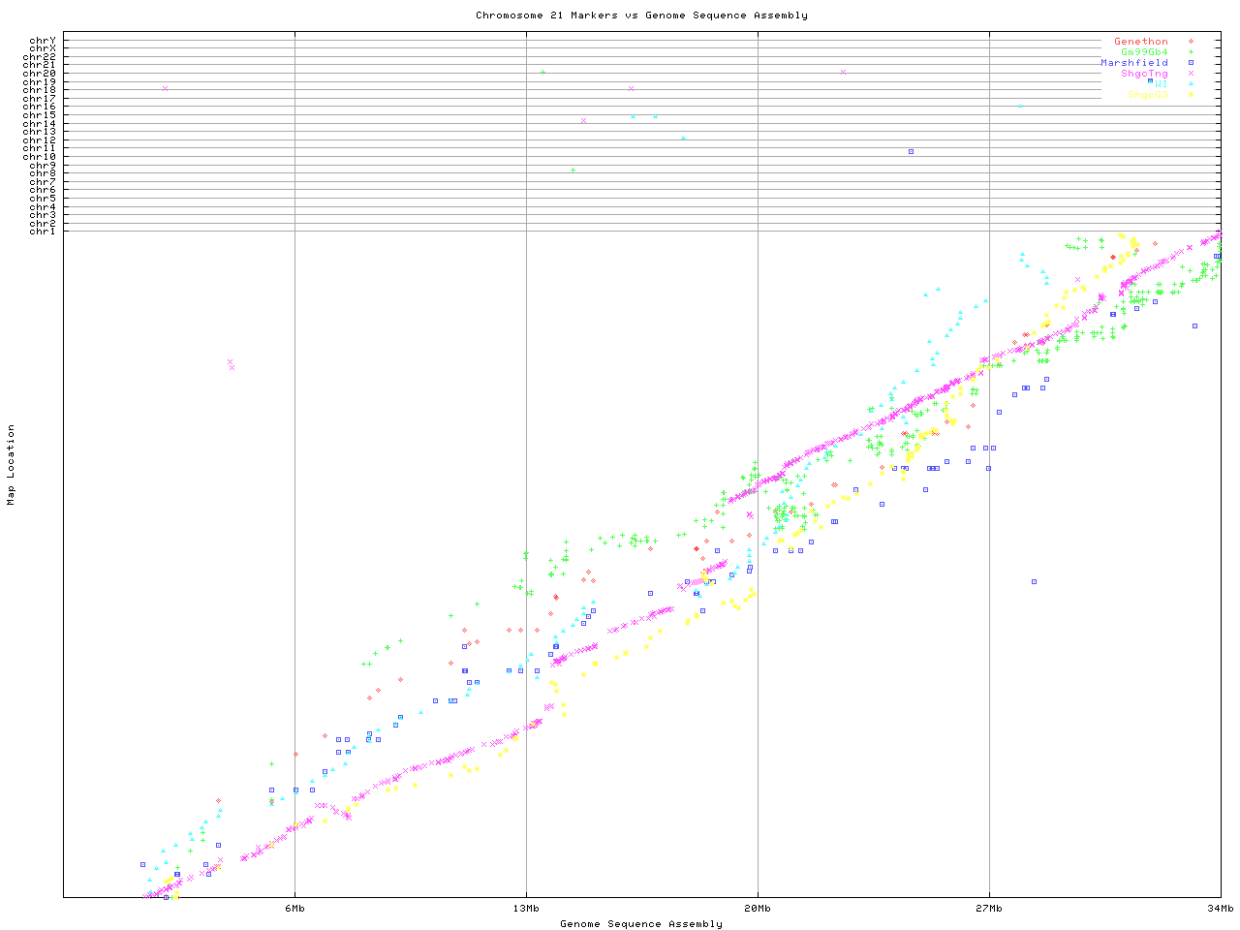The image size is (1240, 930).
Task: Click the green plus Gm99Gb4 legend marker
Action: [x=1191, y=52]
